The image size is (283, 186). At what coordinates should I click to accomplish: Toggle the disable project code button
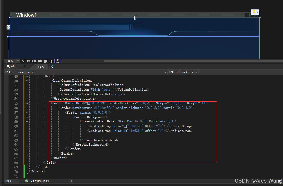(x=58, y=61)
